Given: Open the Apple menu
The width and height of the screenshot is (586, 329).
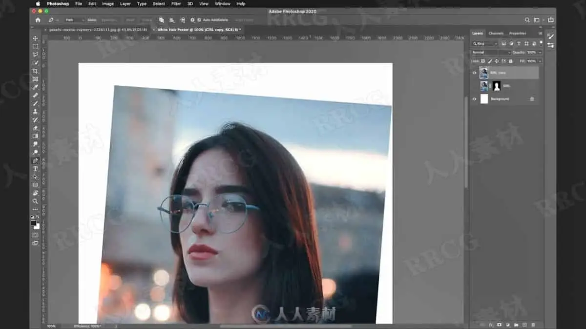Looking at the screenshot, I should tap(38, 3).
